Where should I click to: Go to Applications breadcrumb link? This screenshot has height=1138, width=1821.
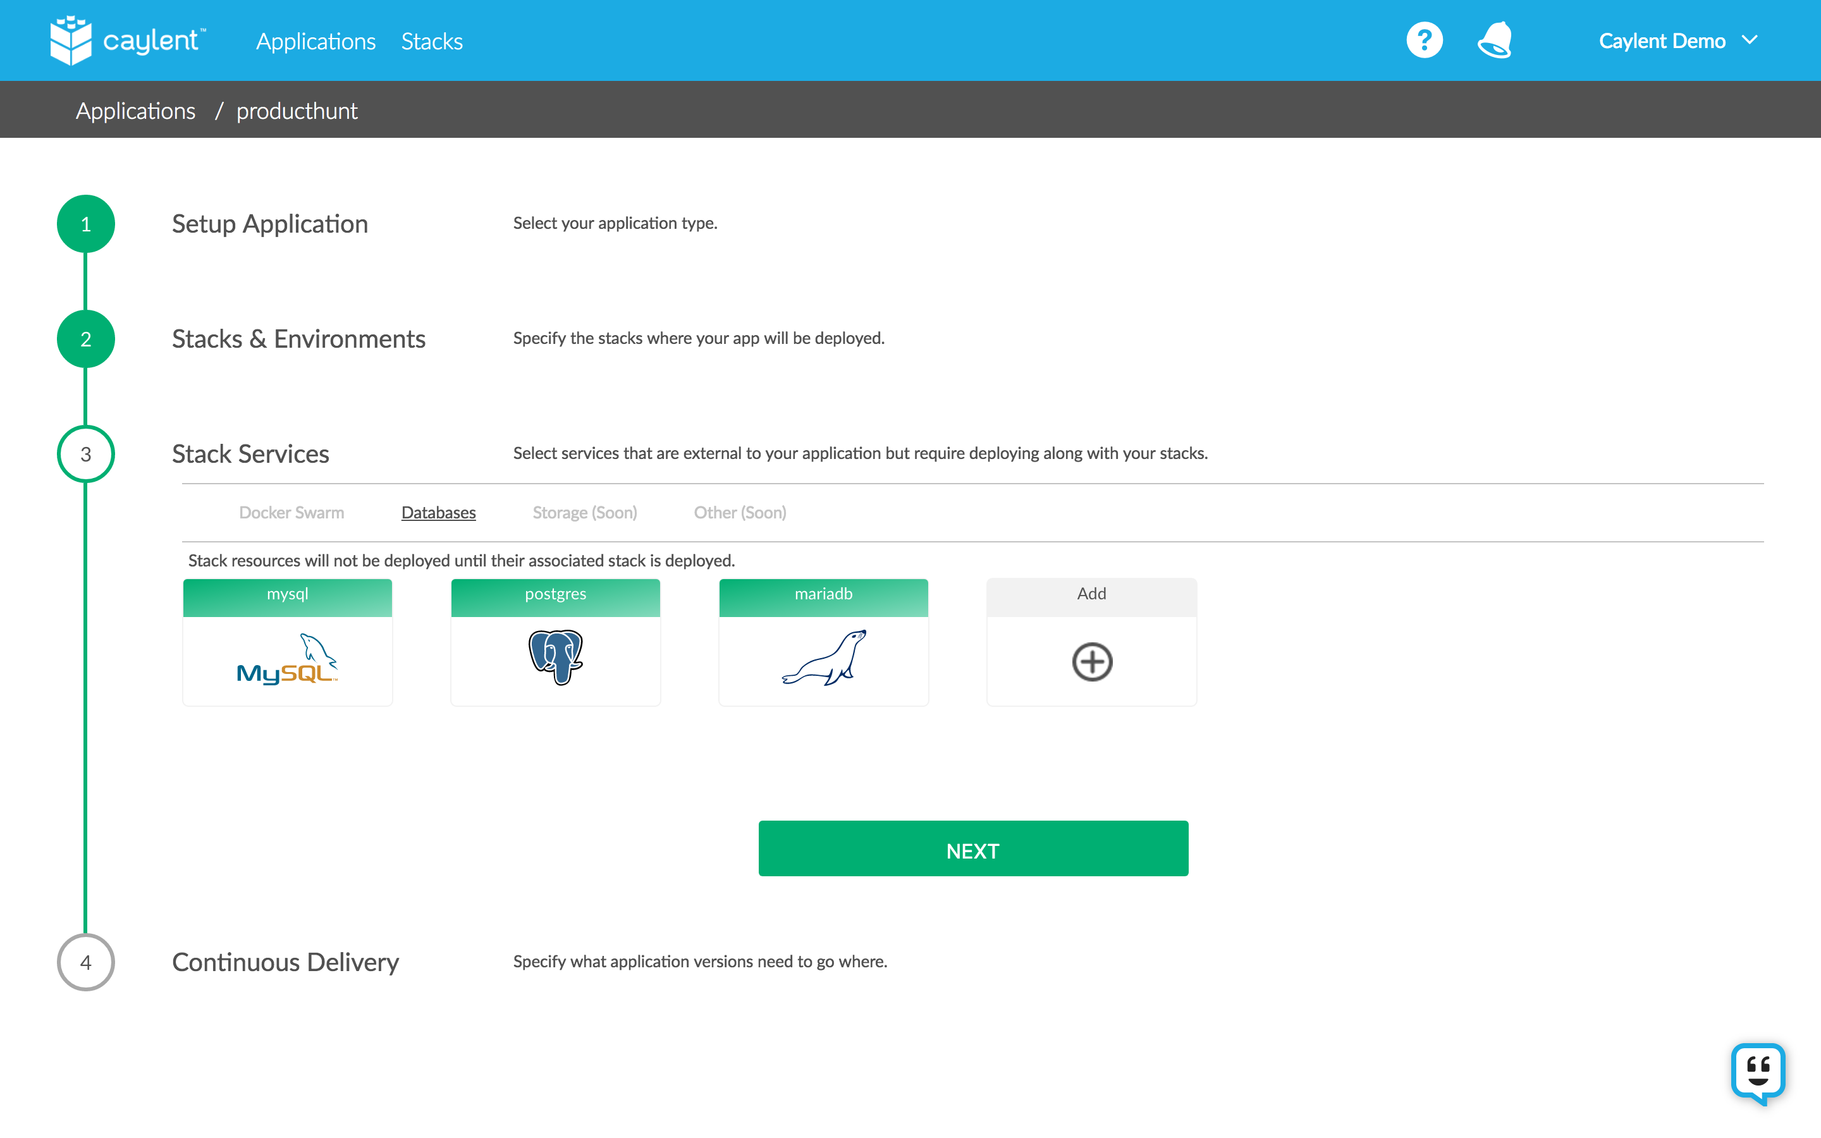coord(135,111)
